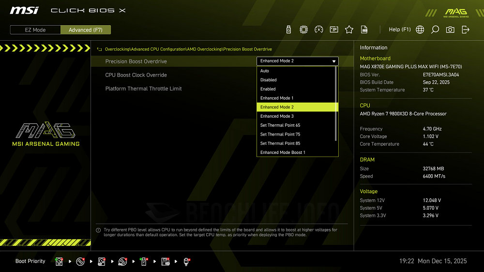Open search with the magnifier icon

(435, 30)
